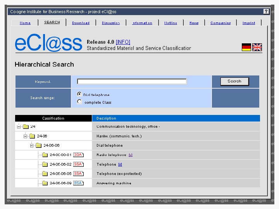279x209 pixels.
Task: Open SSA tag on Radio telephone row
Action: tap(78, 155)
